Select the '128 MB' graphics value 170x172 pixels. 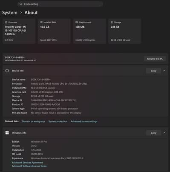point(80,27)
